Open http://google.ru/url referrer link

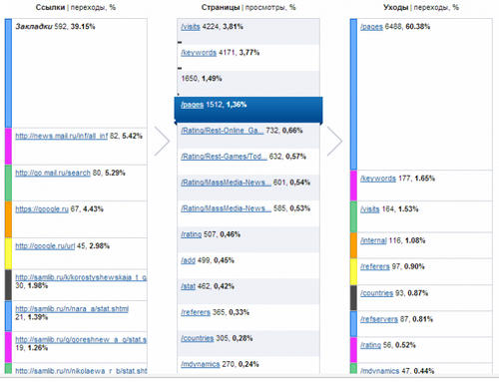[x=45, y=246]
